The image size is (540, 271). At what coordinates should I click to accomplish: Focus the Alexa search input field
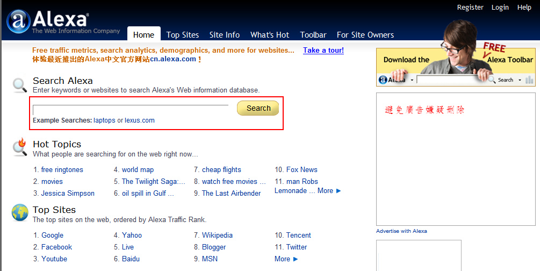[131, 110]
